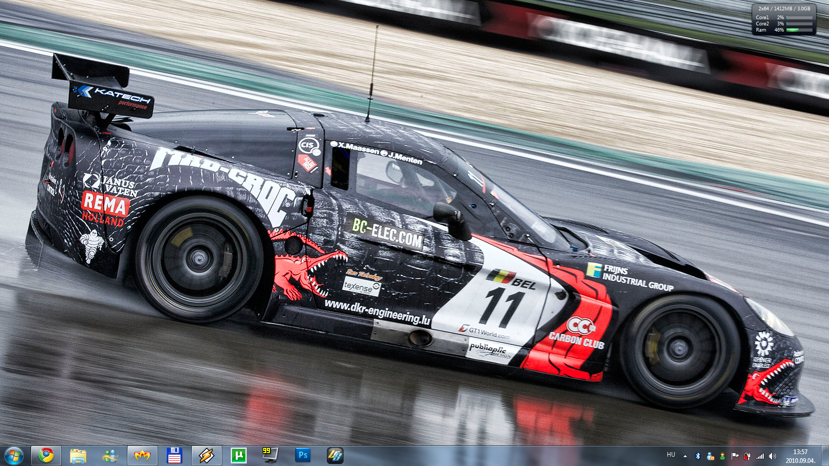The width and height of the screenshot is (829, 466).
Task: Click the green Ram usage bar in gadget
Action: pos(799,30)
